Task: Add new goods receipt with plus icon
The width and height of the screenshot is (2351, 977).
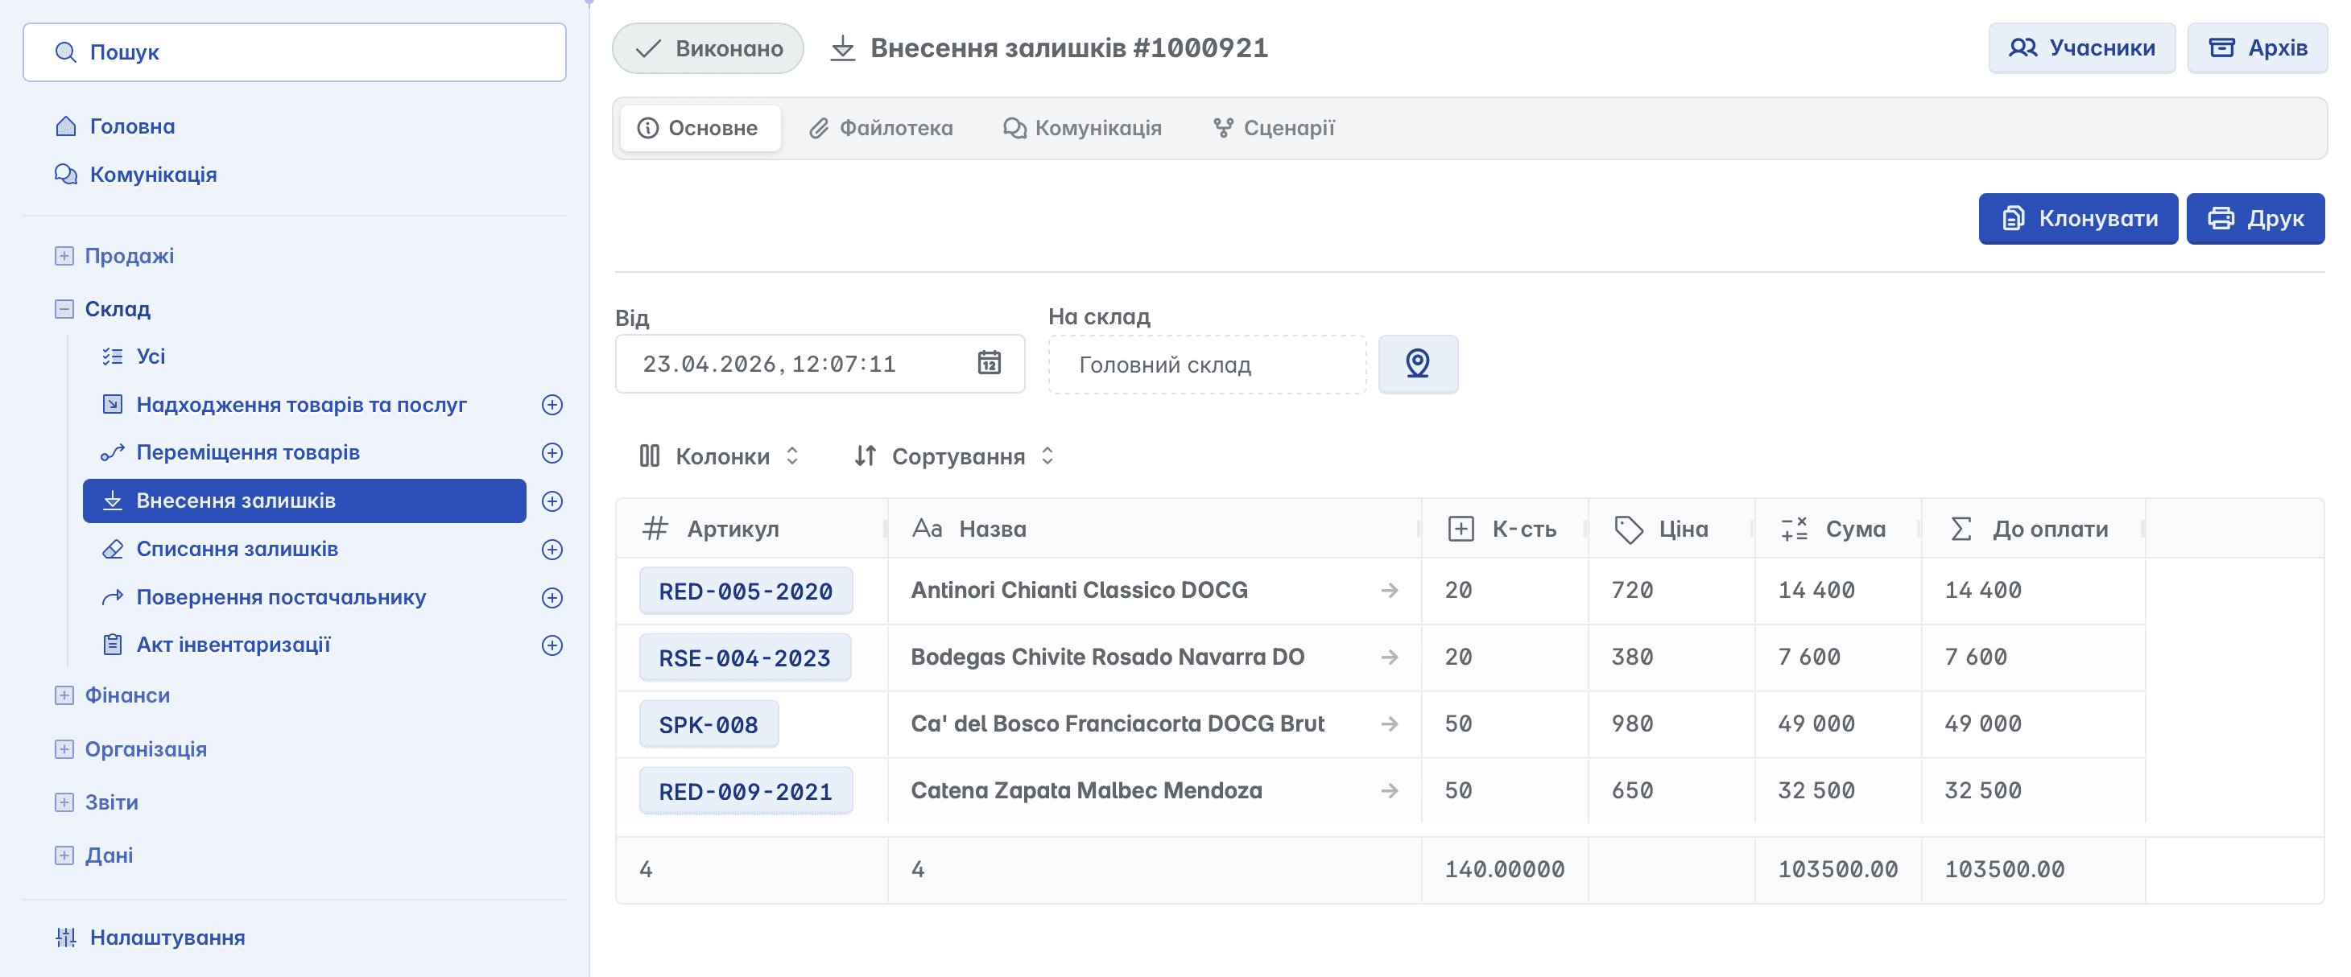Action: (x=552, y=404)
